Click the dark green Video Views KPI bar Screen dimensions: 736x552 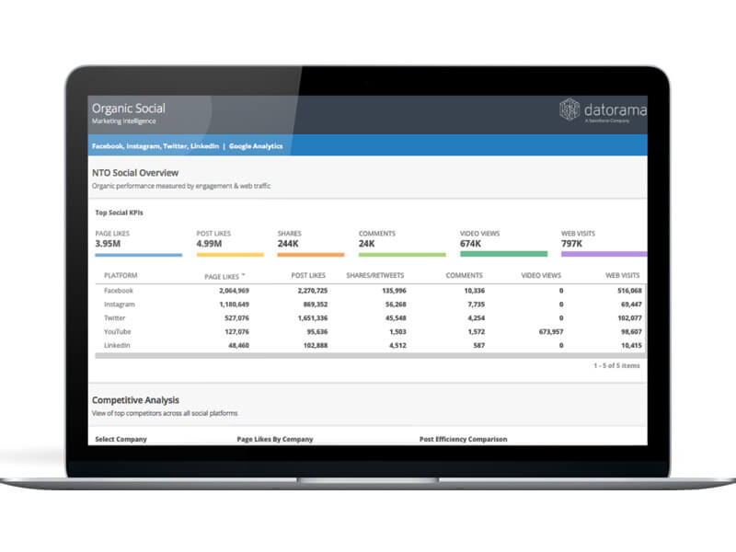(x=503, y=254)
